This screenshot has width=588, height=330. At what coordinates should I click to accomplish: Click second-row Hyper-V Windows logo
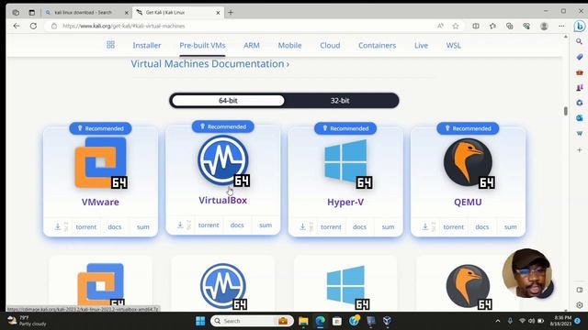pyautogui.click(x=345, y=285)
